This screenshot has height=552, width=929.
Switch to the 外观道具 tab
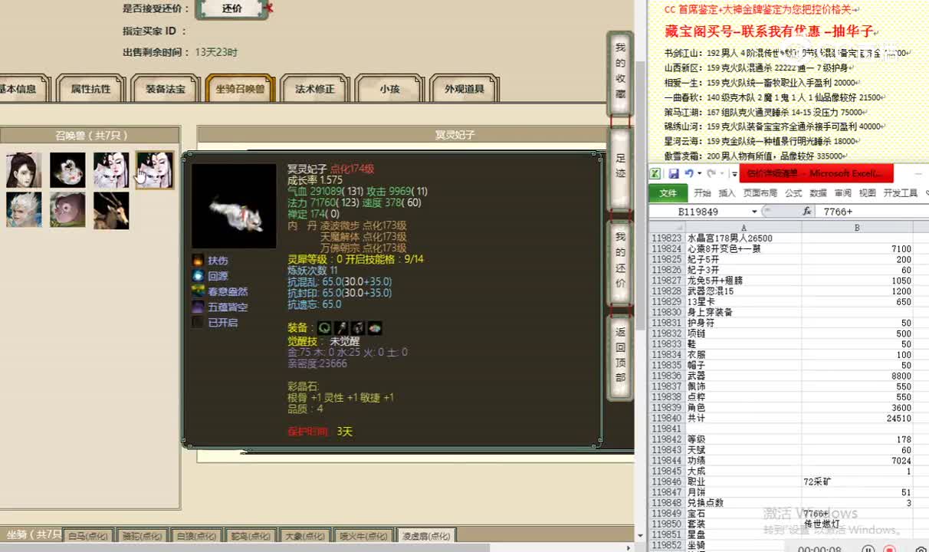click(x=464, y=88)
